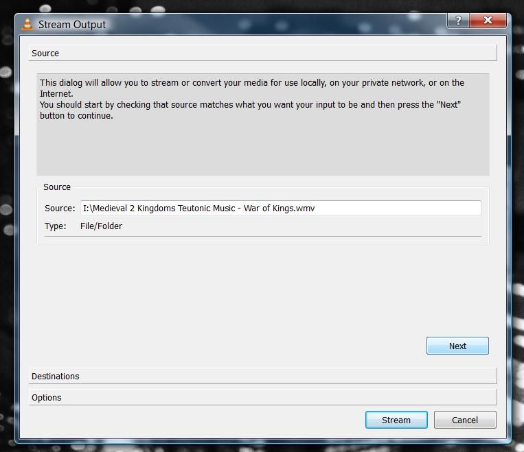The image size is (524, 452).
Task: Cancel the stream output dialog
Action: 465,420
